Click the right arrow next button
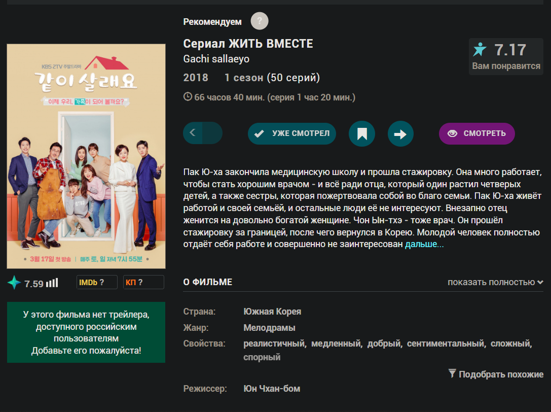Image resolution: width=551 pixels, height=412 pixels. (400, 134)
